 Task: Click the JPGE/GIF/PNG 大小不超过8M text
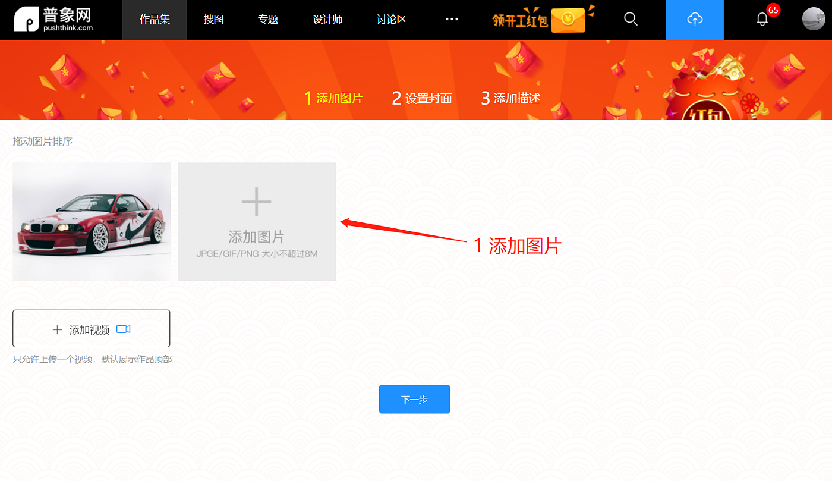pyautogui.click(x=257, y=254)
